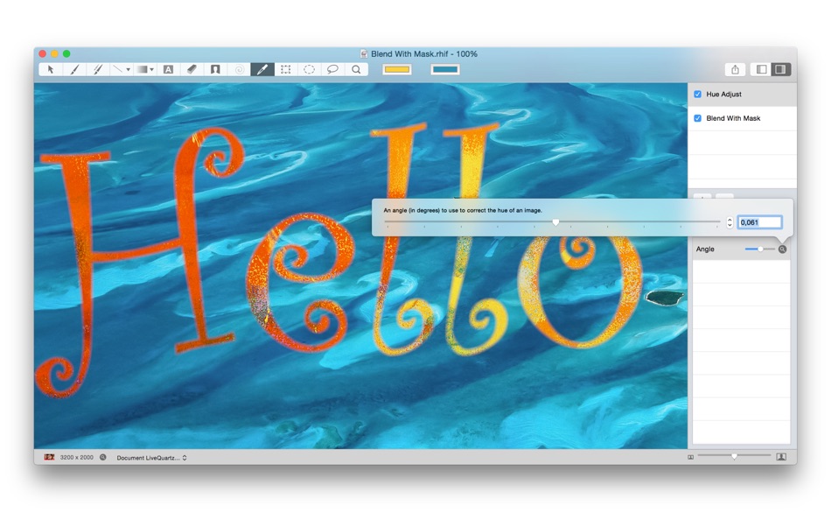Open the line tool dropdown arrow

tap(128, 69)
